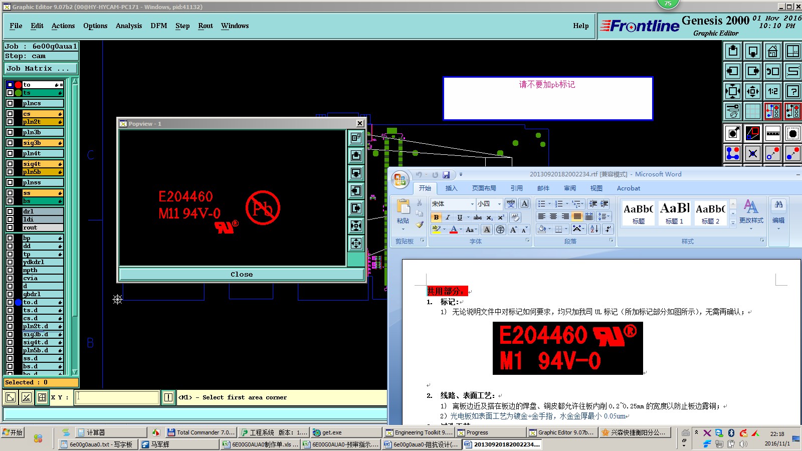Click the Popview zoom in icon
This screenshot has width=802, height=451.
pyautogui.click(x=356, y=155)
